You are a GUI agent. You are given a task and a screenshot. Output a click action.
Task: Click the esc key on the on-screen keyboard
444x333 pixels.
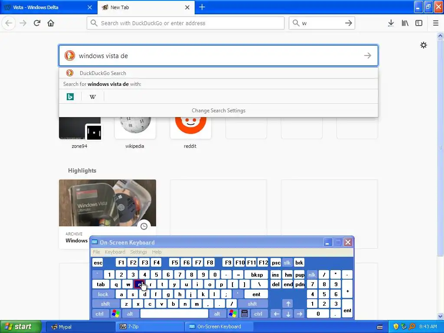pos(98,263)
